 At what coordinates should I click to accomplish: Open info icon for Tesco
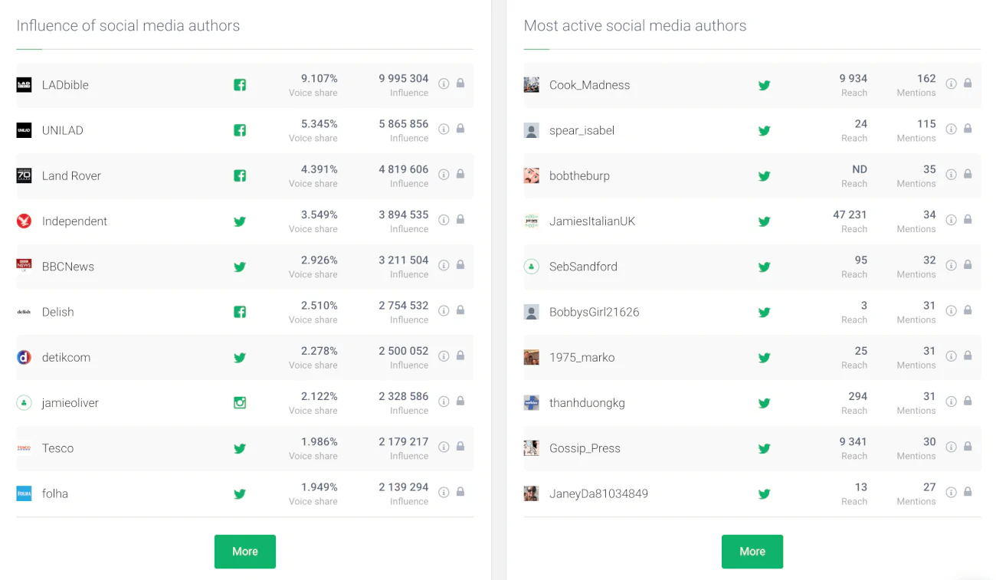[444, 447]
